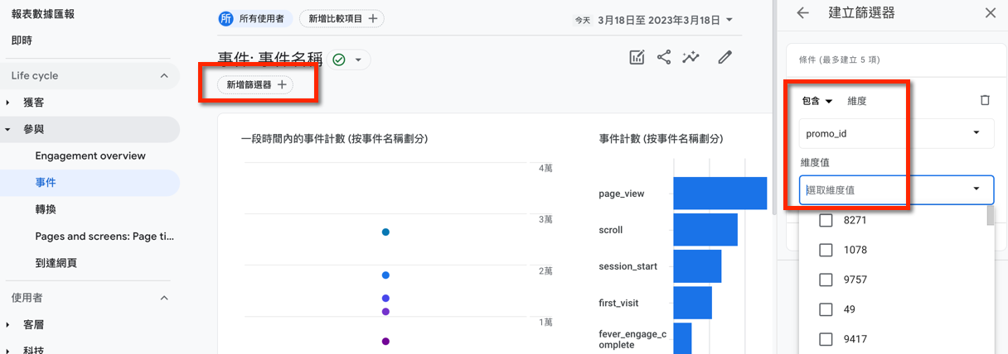Go back using the left arrow
The width and height of the screenshot is (1008, 354).
802,13
